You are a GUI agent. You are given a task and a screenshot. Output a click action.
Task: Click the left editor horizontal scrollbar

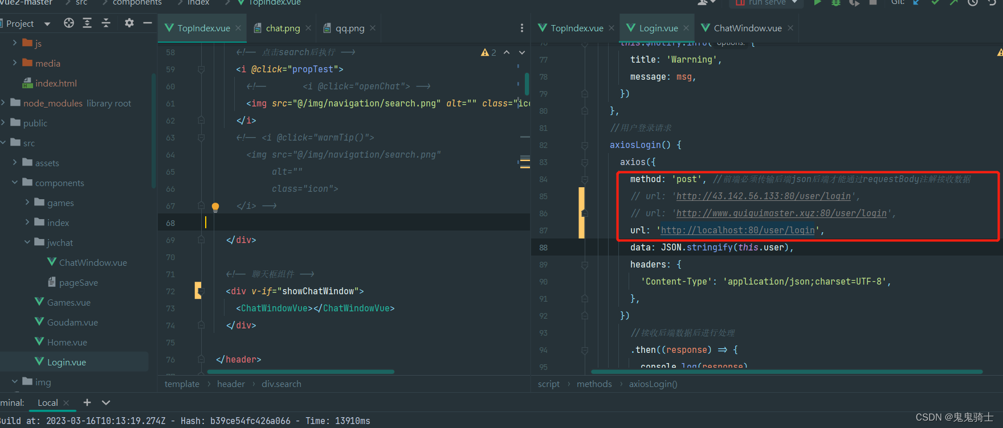300,372
